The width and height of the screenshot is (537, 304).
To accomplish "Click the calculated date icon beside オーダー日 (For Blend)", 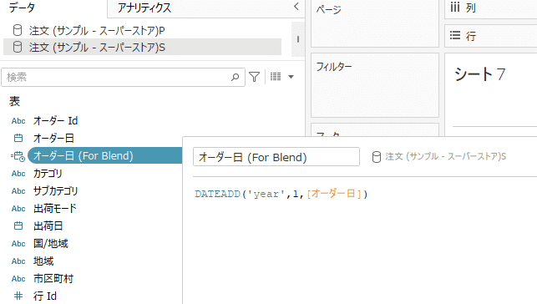I will click(x=18, y=156).
